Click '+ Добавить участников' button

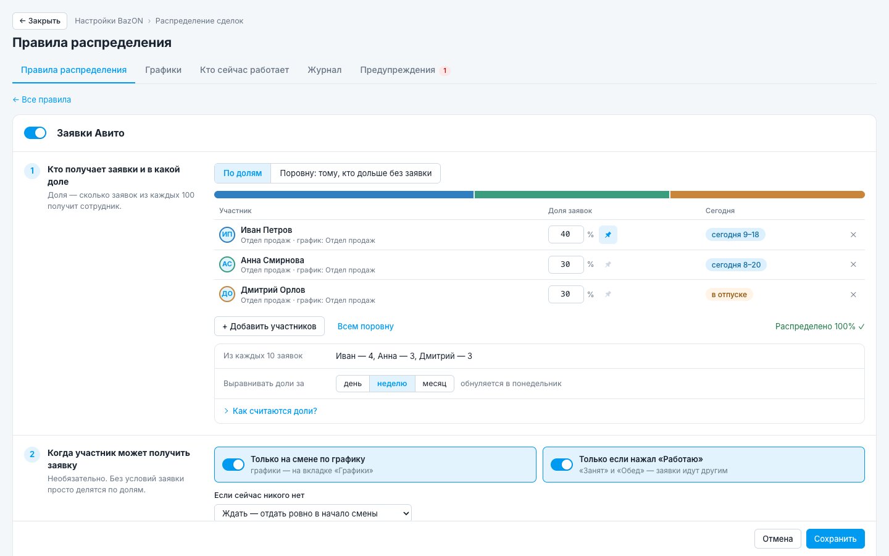(269, 326)
